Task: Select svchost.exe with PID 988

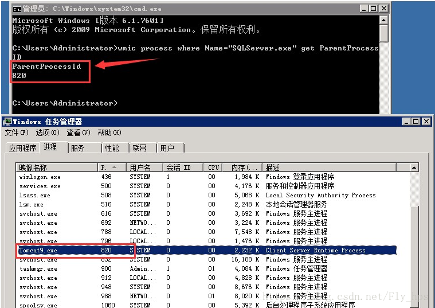Action: coord(206,296)
